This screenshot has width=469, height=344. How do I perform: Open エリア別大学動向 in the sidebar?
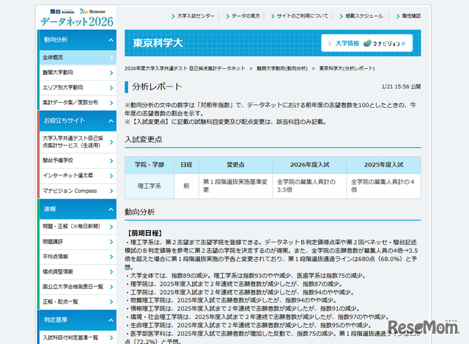coord(78,87)
